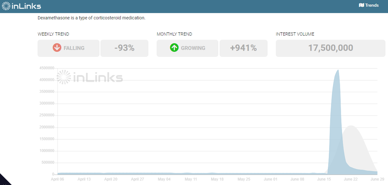Click the inLinks logo in header
388x185 pixels.
(21, 6)
